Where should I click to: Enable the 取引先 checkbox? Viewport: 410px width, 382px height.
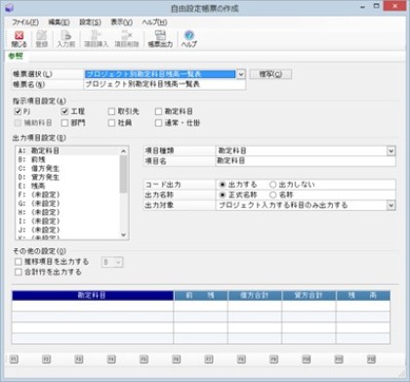click(x=111, y=111)
